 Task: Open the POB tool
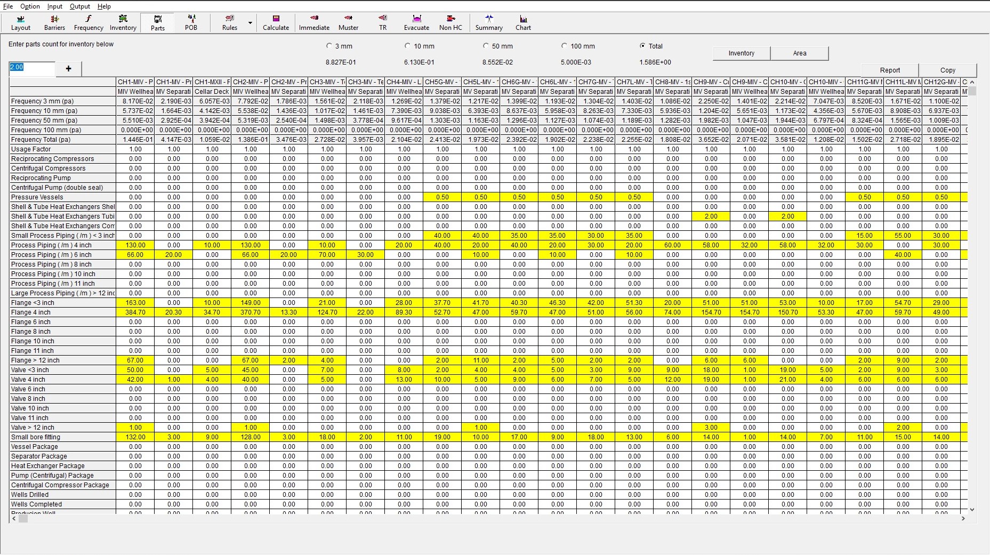[x=191, y=23]
